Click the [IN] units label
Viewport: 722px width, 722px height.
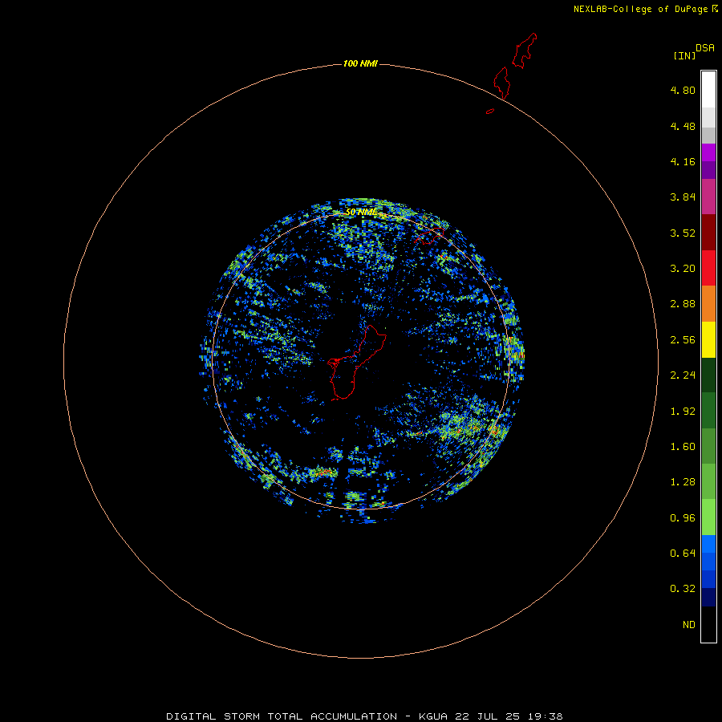(684, 55)
